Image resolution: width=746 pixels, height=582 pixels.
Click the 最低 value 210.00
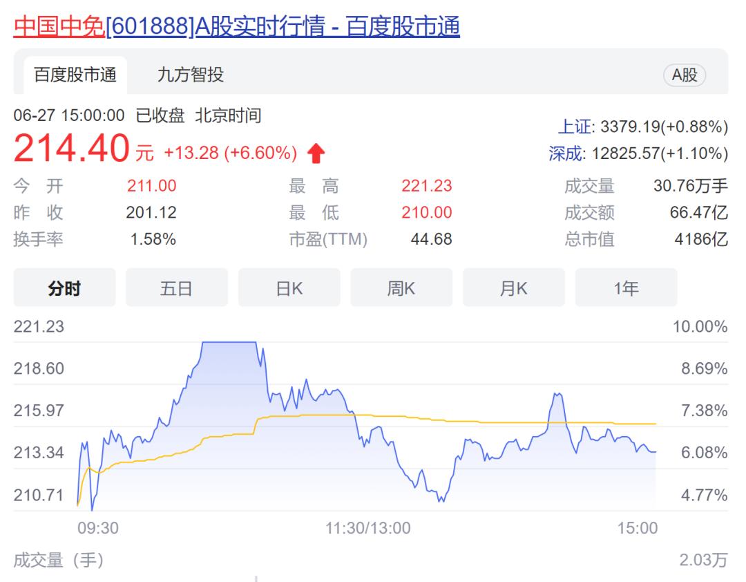tap(426, 212)
